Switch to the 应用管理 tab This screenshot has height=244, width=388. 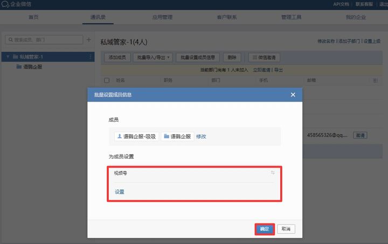tap(162, 17)
